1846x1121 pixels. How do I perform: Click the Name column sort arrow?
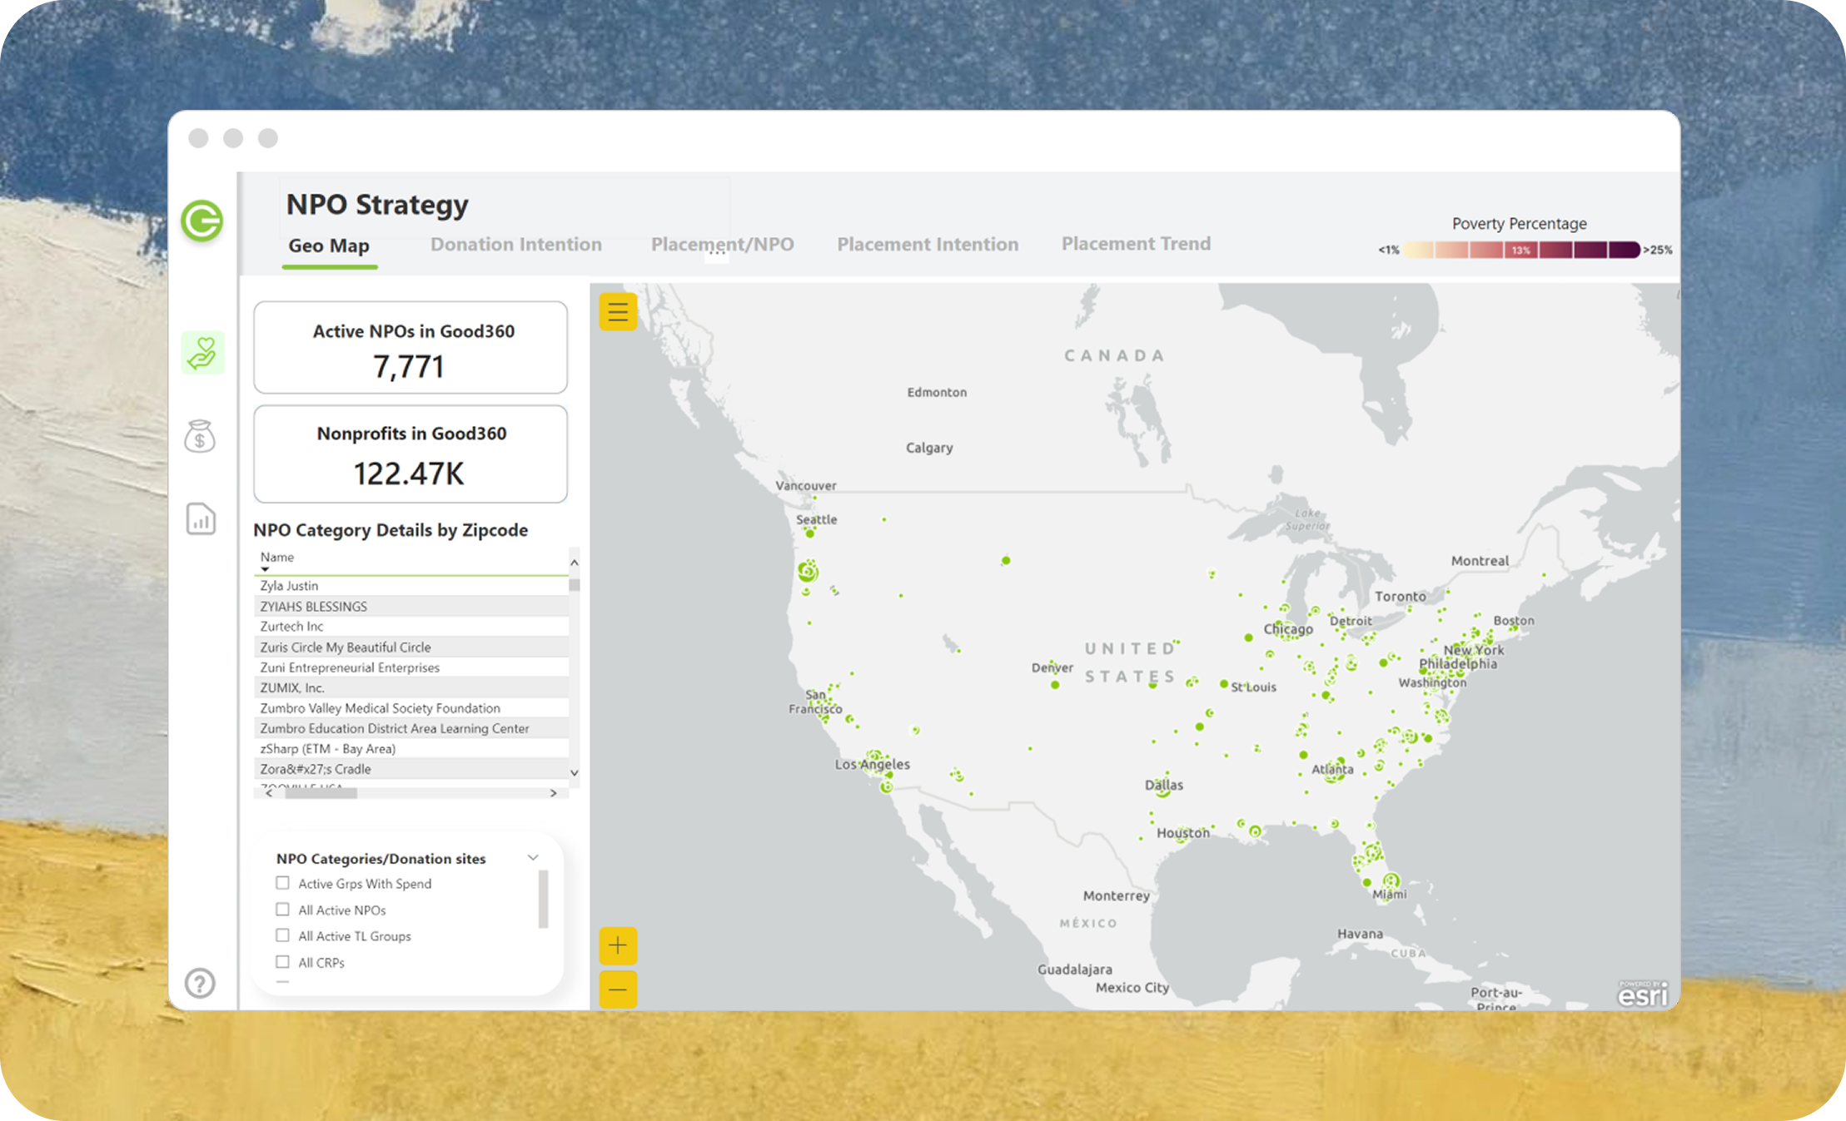[266, 569]
